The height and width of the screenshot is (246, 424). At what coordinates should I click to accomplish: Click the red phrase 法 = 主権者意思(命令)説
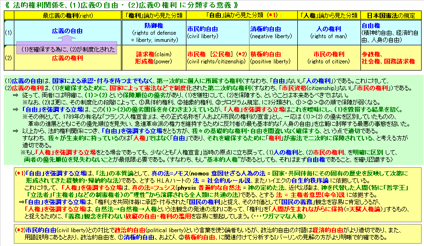[x=310, y=195]
